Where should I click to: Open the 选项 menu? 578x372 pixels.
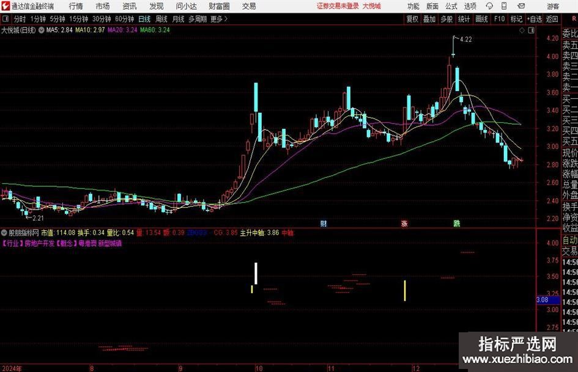click(x=470, y=6)
